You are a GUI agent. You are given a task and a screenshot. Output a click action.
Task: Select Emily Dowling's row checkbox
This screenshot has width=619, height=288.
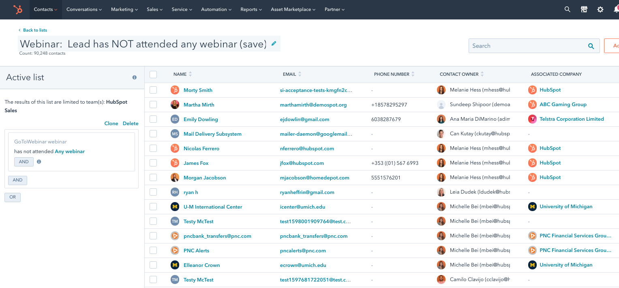point(153,119)
